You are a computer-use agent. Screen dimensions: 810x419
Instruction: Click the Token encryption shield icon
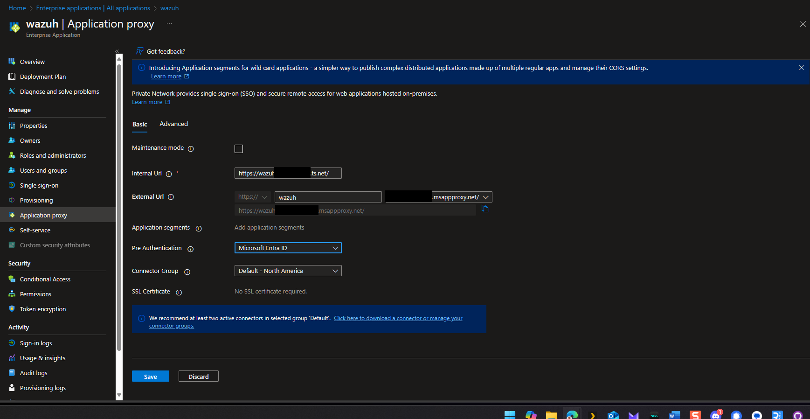(x=12, y=308)
